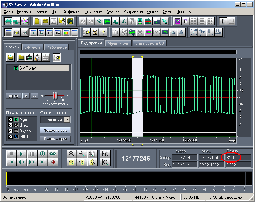The width and height of the screenshot is (255, 202).
Task: Open the Эффекты menu
Action: [72, 11]
